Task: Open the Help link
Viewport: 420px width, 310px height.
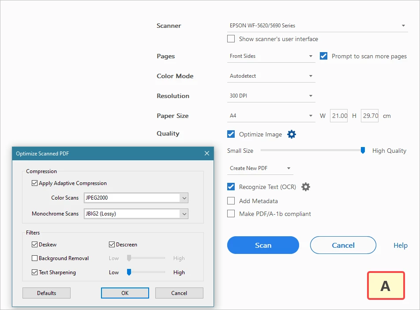Action: pos(401,246)
